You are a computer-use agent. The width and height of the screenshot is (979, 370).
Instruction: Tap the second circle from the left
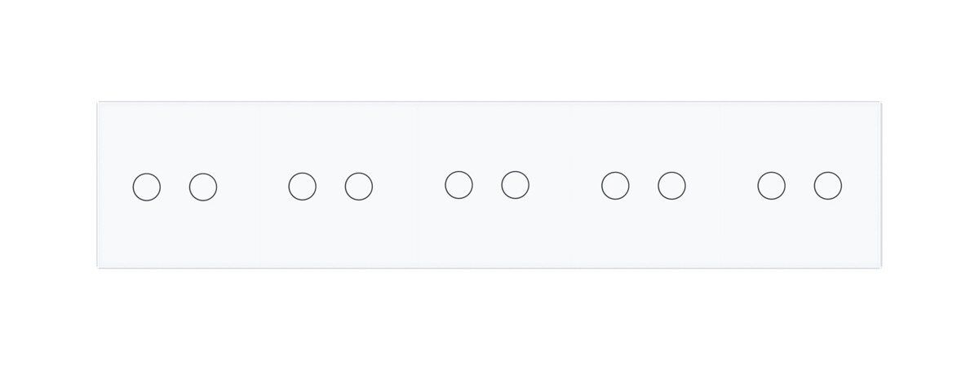203,187
